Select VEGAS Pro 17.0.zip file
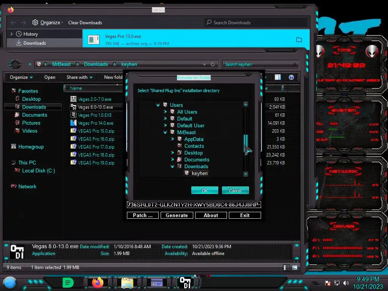Image resolution: width=388 pixels, height=291 pixels. (x=96, y=147)
